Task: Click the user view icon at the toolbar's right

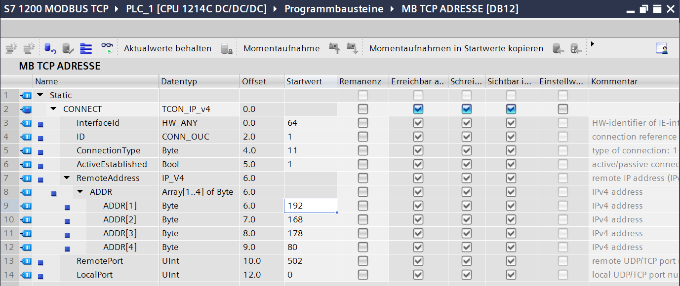Action: tap(662, 48)
